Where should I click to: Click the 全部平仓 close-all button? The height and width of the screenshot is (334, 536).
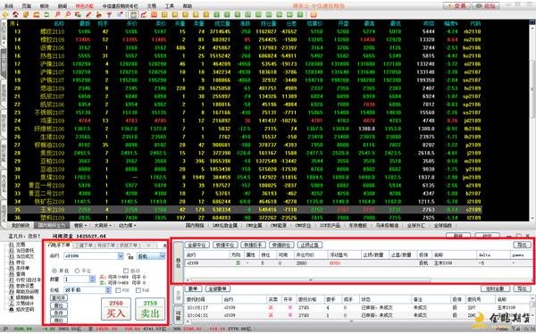click(197, 245)
